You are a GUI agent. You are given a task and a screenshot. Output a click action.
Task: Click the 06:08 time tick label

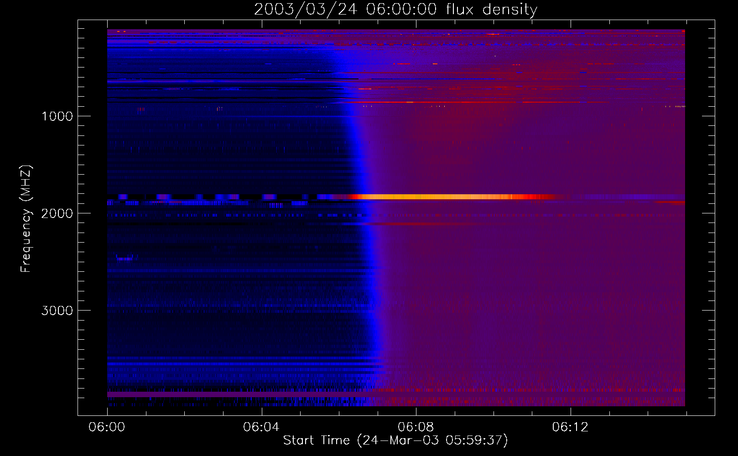tap(416, 427)
